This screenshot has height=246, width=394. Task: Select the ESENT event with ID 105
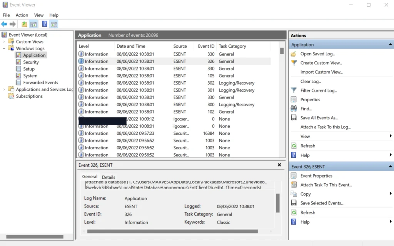tap(174, 75)
